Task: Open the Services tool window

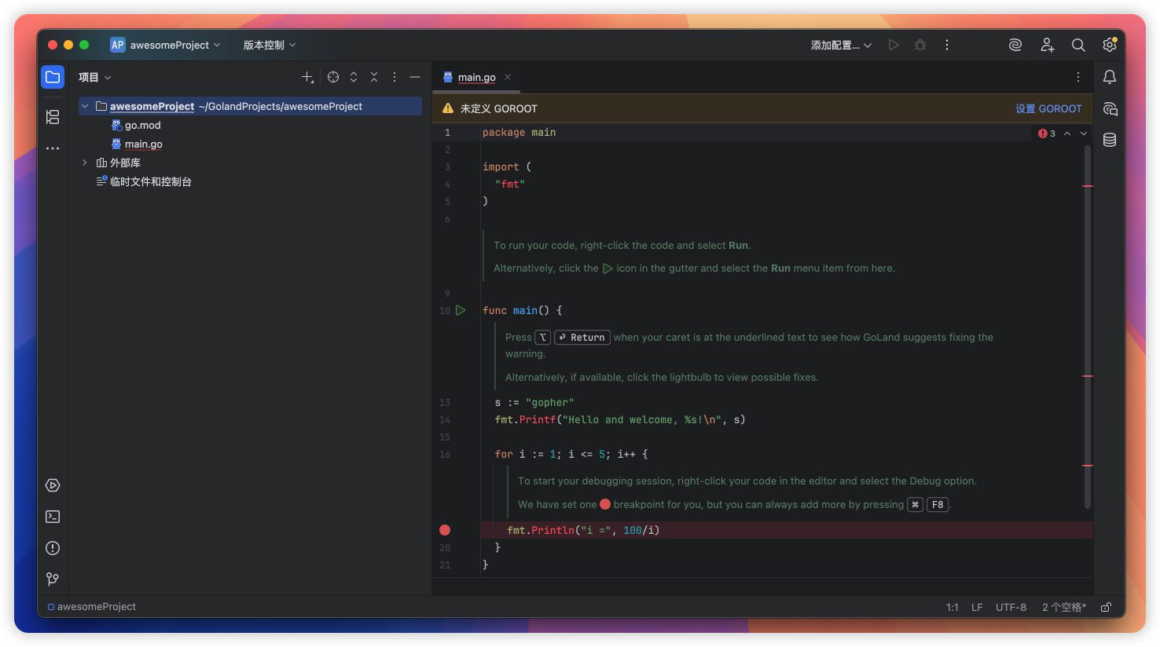Action: click(53, 485)
